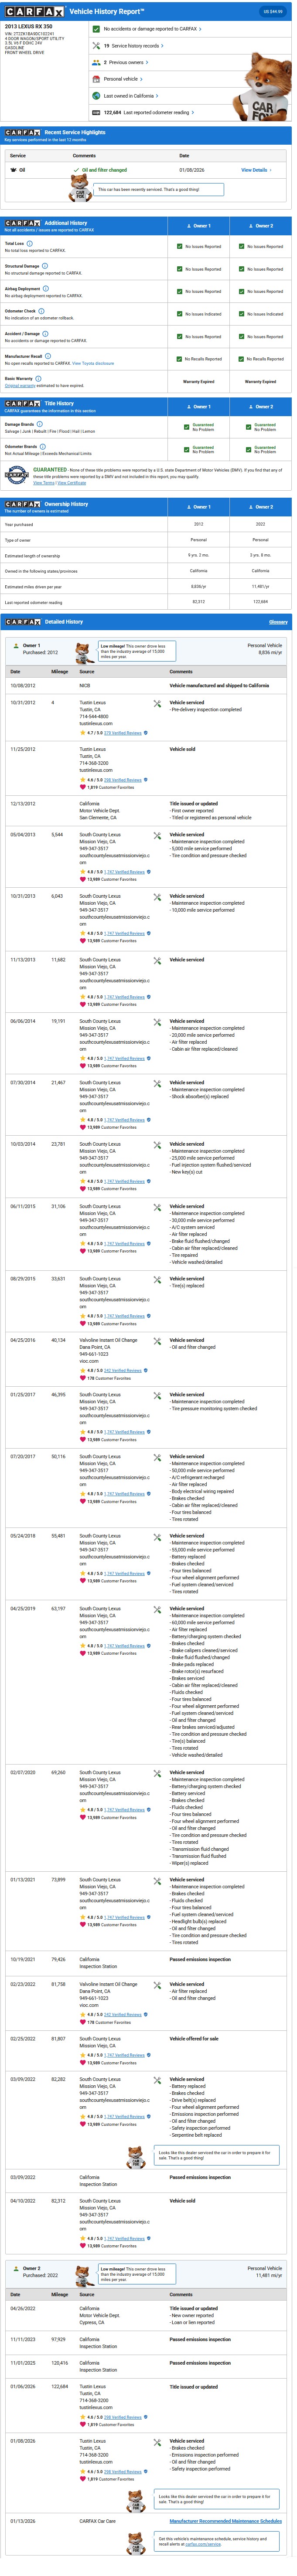Click the checkmark beside No accidents or damage reported
This screenshot has height=2576, width=297.
(x=96, y=29)
